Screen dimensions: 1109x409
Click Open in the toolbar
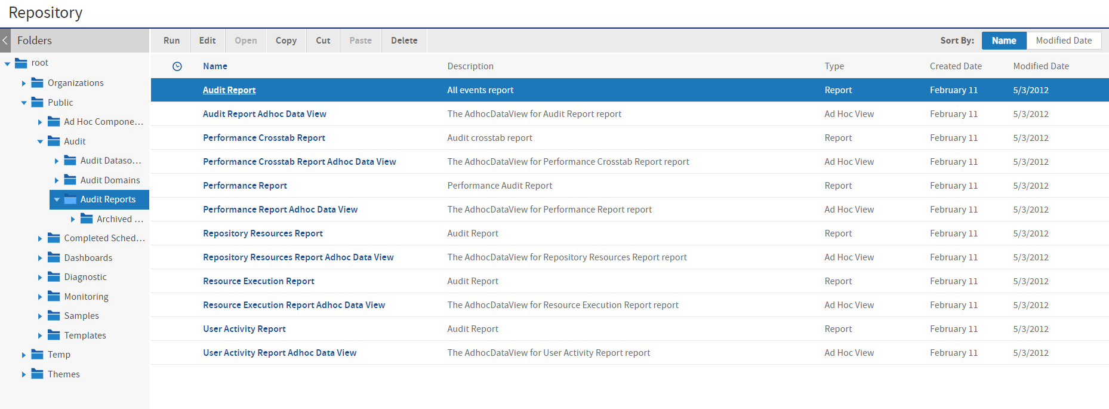(246, 41)
